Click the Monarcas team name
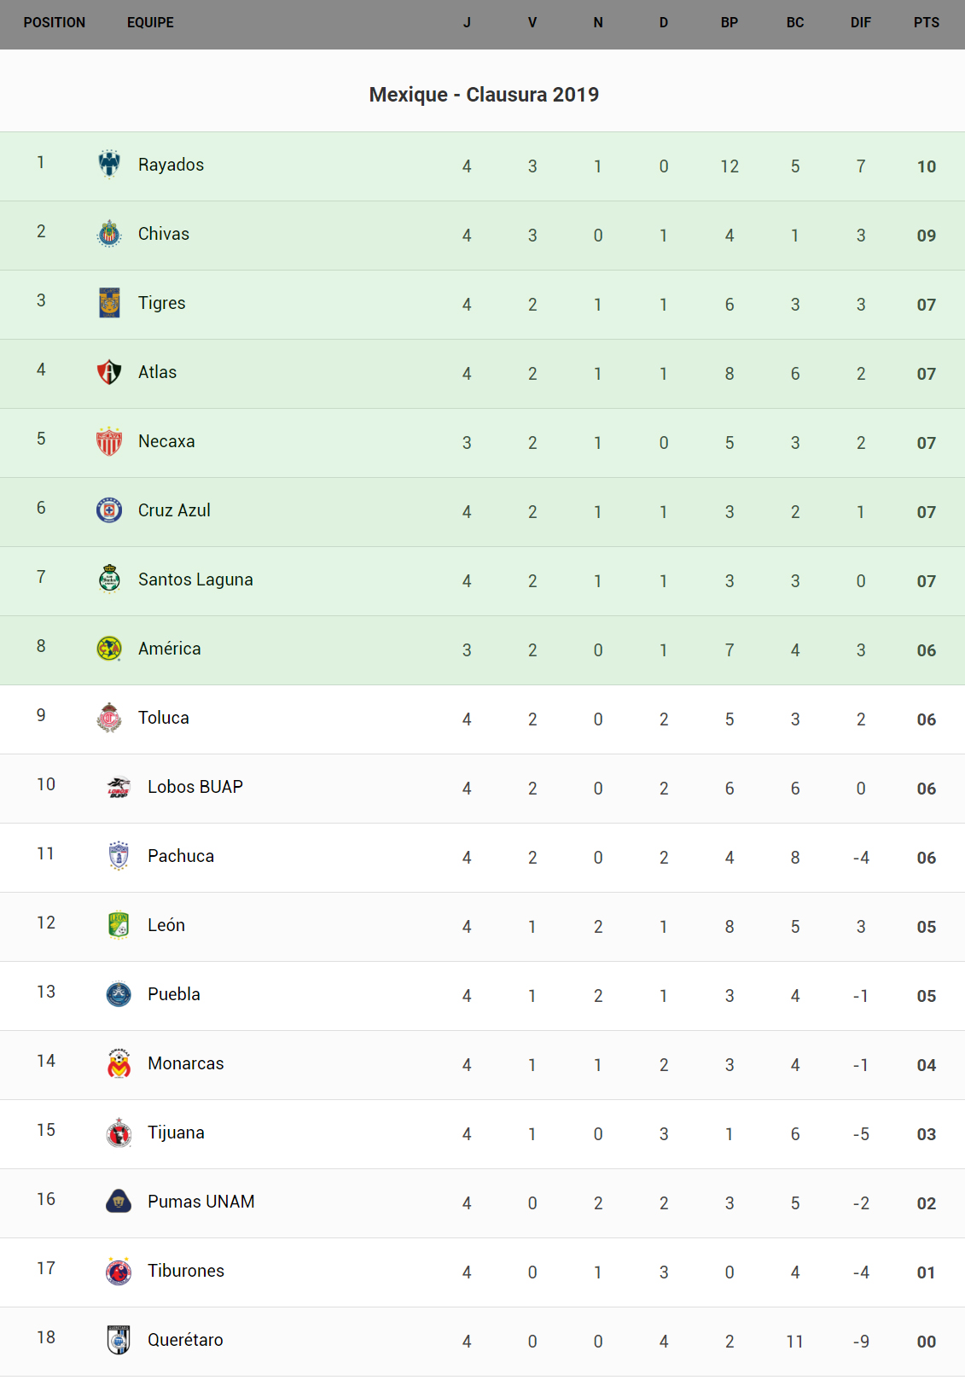 186,1063
